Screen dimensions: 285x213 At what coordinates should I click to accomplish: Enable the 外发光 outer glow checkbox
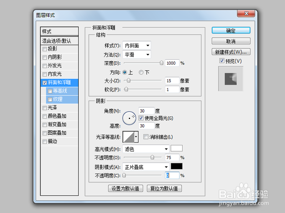(45, 66)
